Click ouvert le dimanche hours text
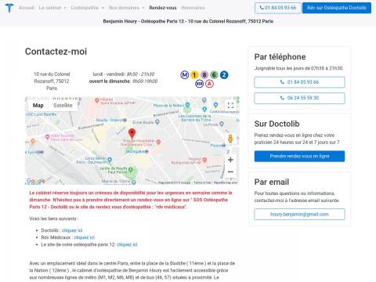The height and width of the screenshot is (282, 376). (x=123, y=81)
